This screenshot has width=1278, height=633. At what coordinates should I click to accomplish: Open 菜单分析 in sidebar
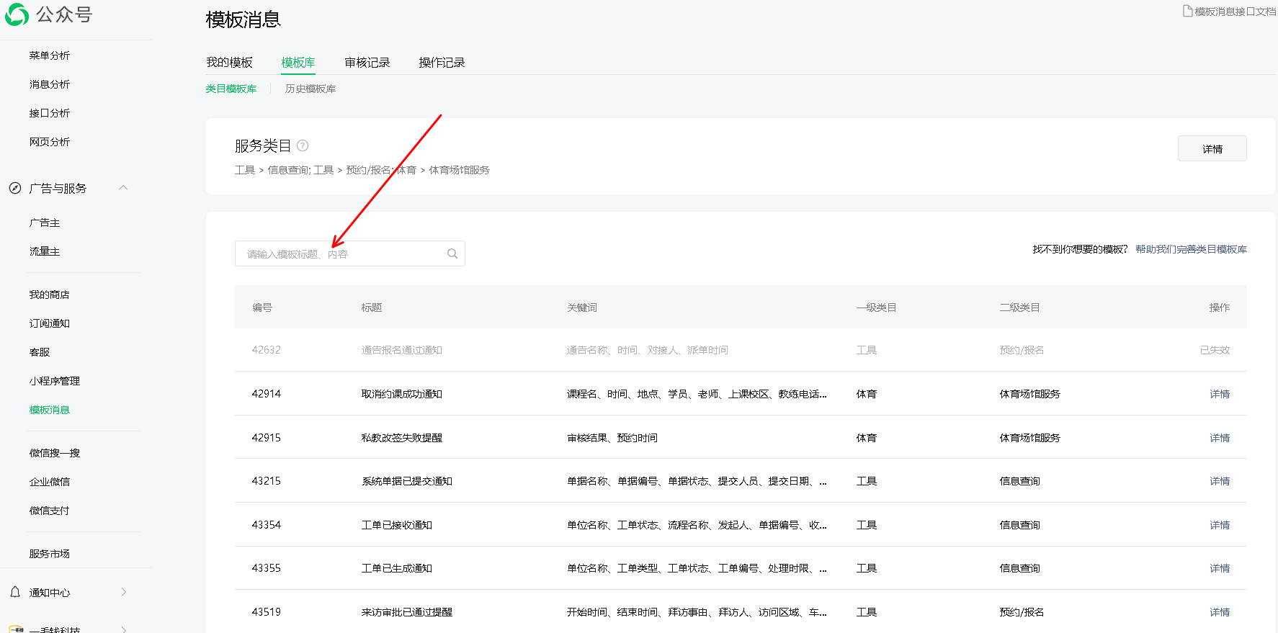coord(50,55)
